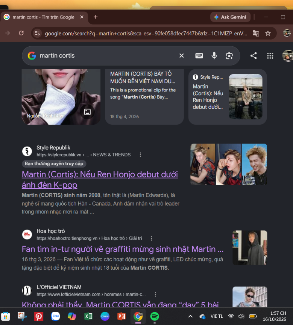The width and height of the screenshot is (293, 325).
Task: Close the martin cortis Google tab
Action: click(82, 17)
